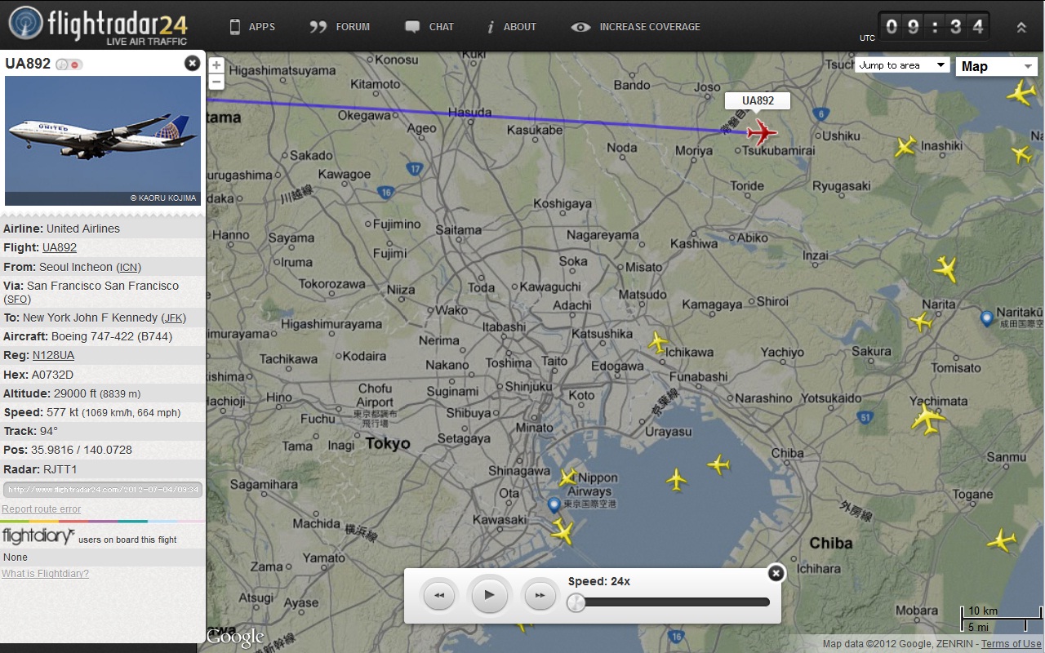The height and width of the screenshot is (653, 1045).
Task: Select the yellow aircraft above the Ichikawa label
Action: [657, 342]
